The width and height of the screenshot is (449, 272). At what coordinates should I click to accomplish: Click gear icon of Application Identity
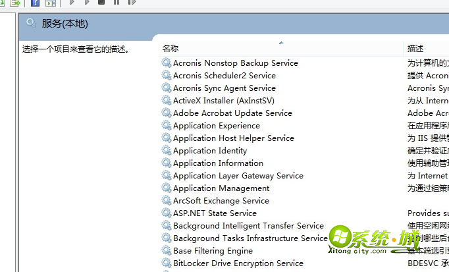167,150
